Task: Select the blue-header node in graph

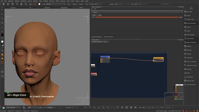Action: coord(105,59)
